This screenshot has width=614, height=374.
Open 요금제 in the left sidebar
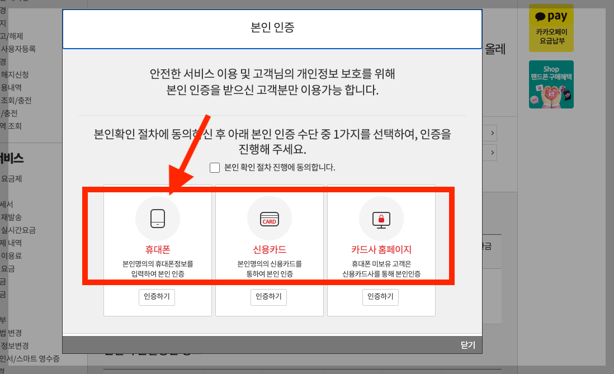(11, 178)
